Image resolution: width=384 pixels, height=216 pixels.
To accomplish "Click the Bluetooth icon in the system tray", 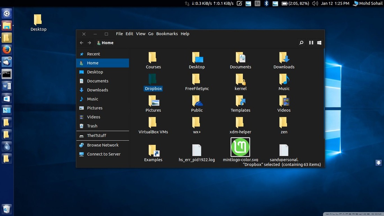I will (266, 3).
